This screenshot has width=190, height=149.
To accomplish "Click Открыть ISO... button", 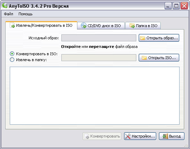I will click(159, 58).
